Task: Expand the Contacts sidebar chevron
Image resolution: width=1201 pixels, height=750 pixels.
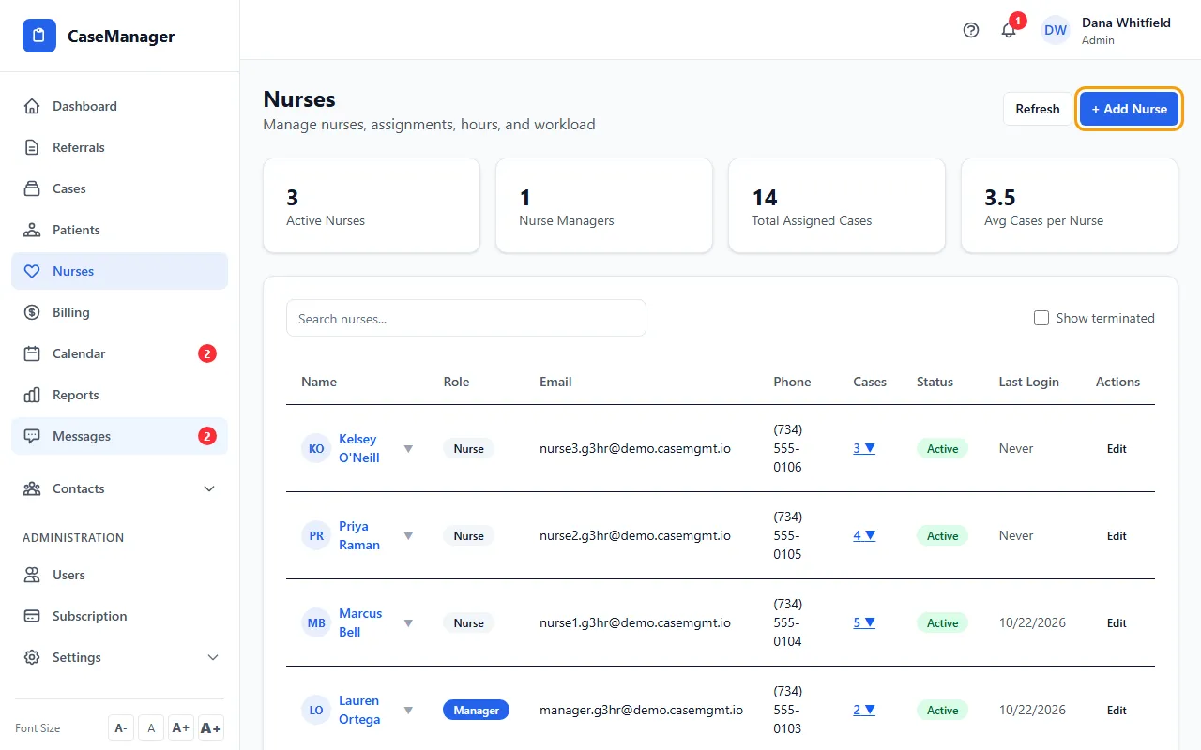Action: [209, 488]
